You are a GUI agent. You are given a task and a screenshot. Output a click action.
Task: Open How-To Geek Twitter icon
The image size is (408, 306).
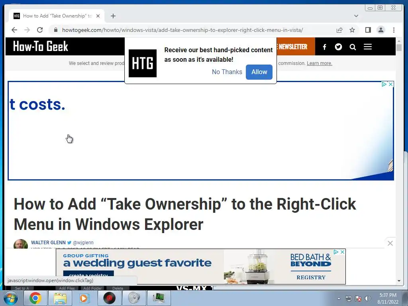pyautogui.click(x=338, y=47)
